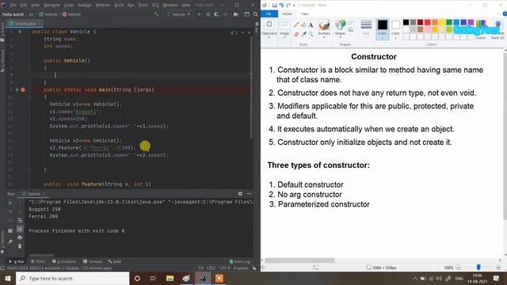Open Search Everywhere magnifier in IntelliJ
This screenshot has height=285, width=507.
pos(255,14)
